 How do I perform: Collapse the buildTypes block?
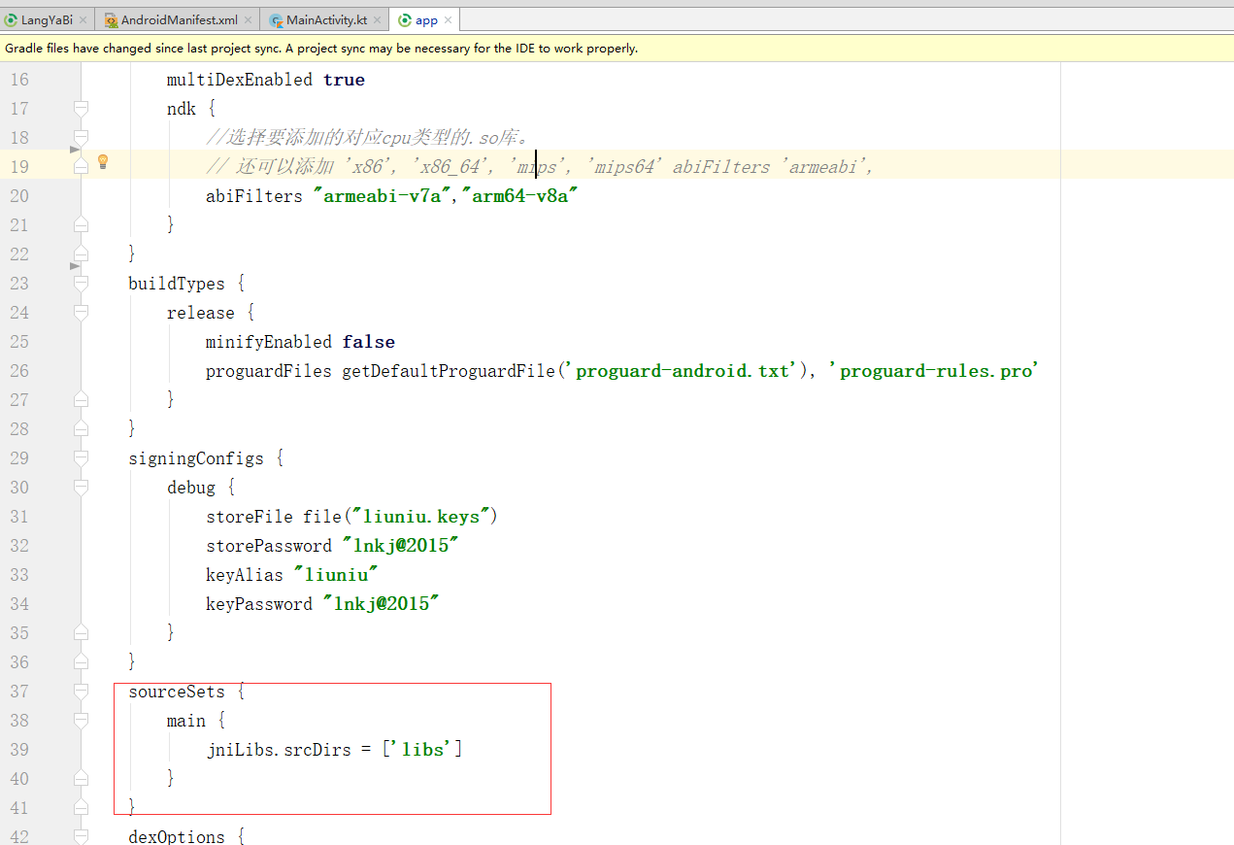click(82, 283)
